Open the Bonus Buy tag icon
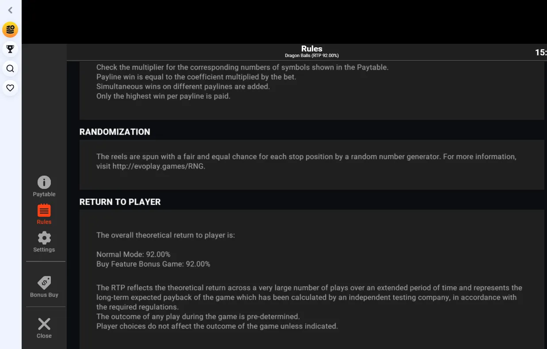Viewport: 547px width, 349px height. (44, 287)
